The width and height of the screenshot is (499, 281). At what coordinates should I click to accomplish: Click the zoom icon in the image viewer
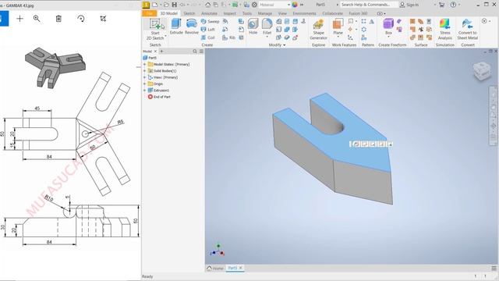coord(37,19)
